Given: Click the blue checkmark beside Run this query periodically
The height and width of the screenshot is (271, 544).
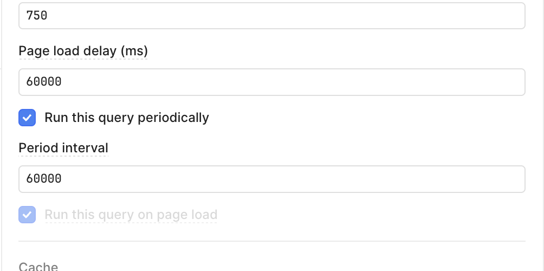Looking at the screenshot, I should coord(27,118).
